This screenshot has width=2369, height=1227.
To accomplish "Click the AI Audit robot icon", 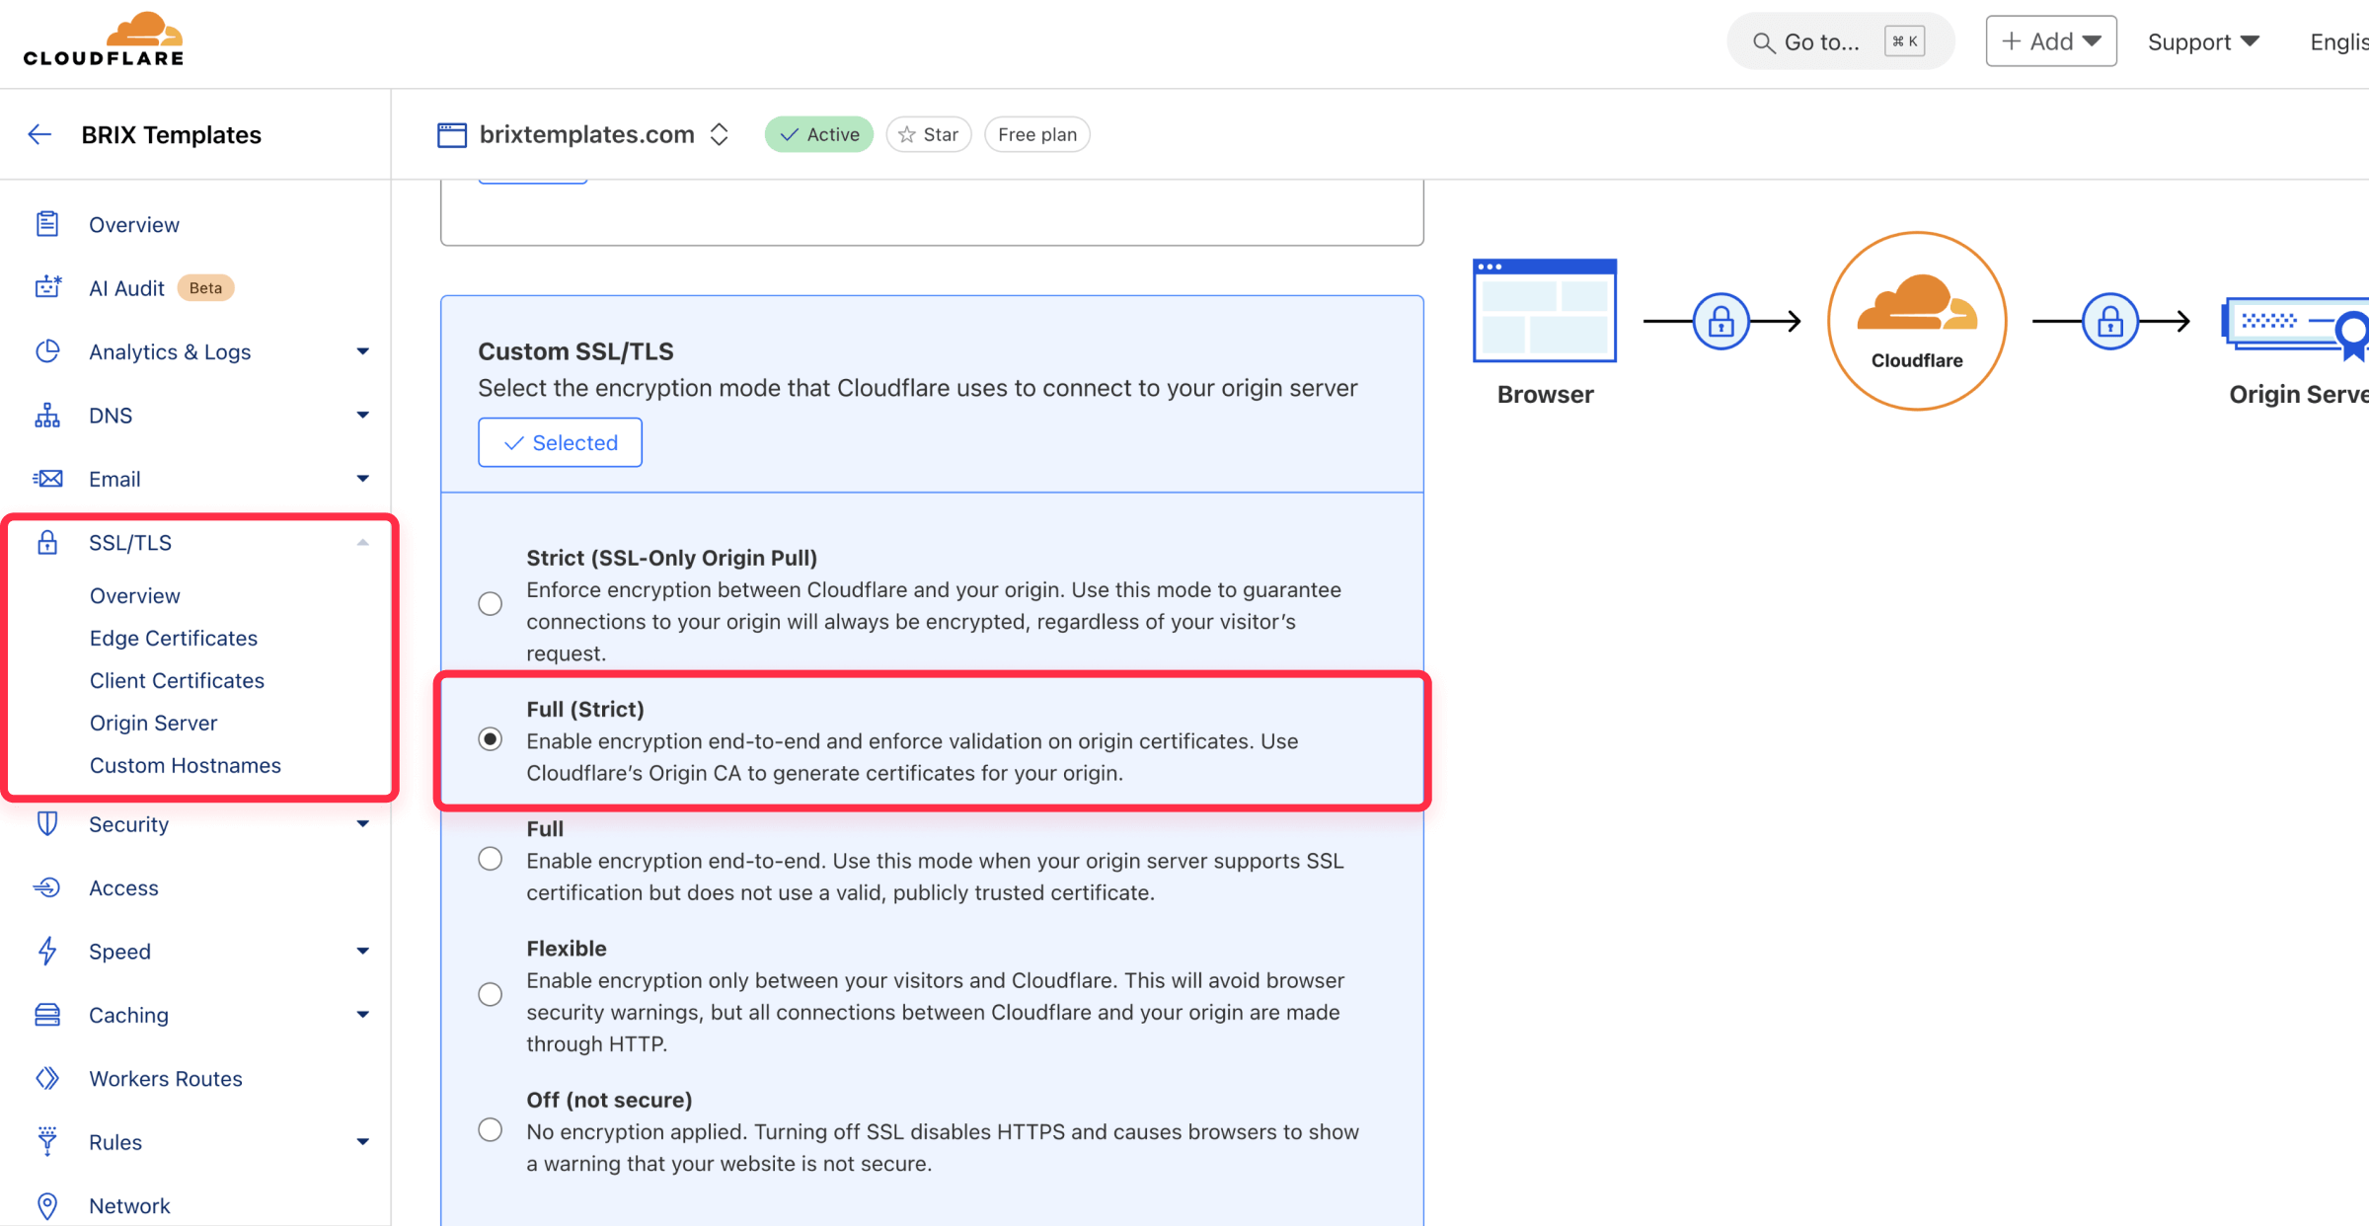I will [x=47, y=287].
